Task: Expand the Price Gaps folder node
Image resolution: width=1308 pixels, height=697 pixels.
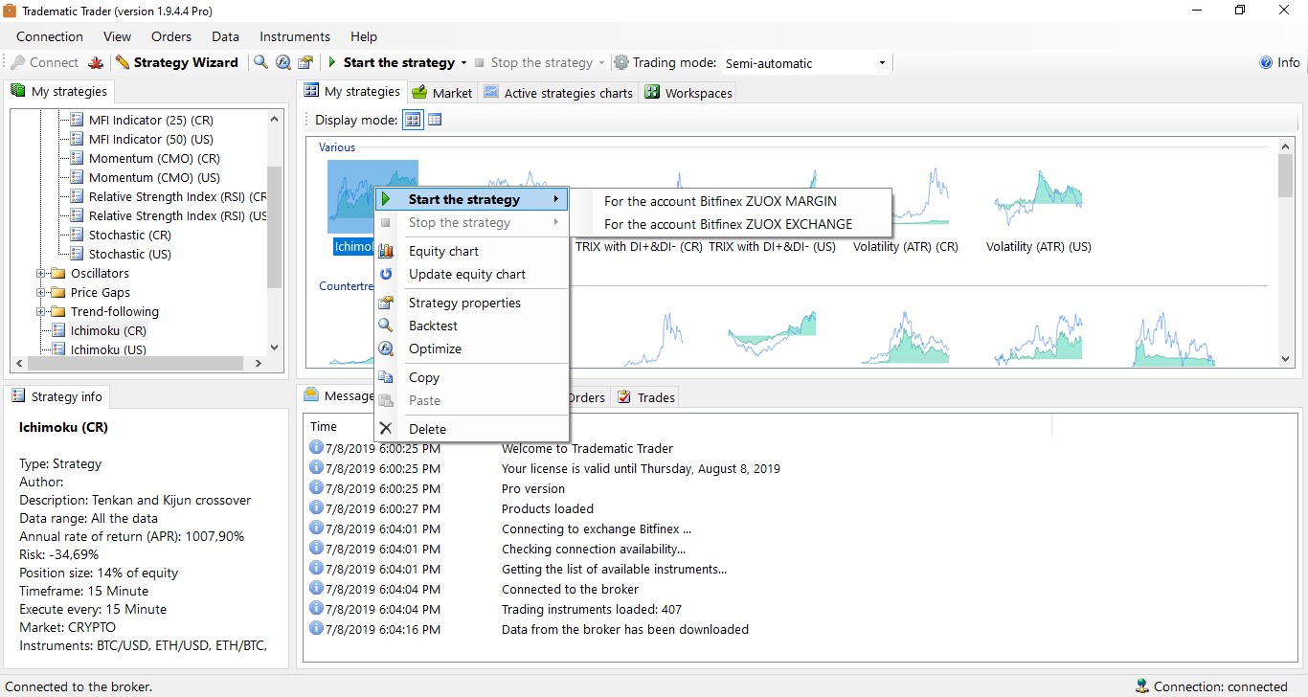Action: click(x=42, y=293)
